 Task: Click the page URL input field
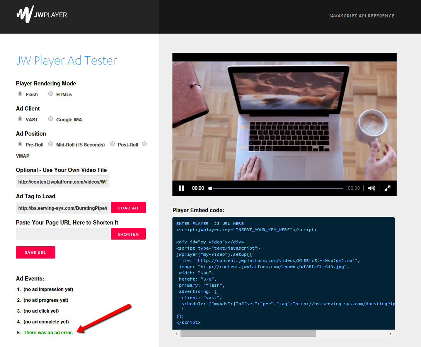click(x=63, y=233)
